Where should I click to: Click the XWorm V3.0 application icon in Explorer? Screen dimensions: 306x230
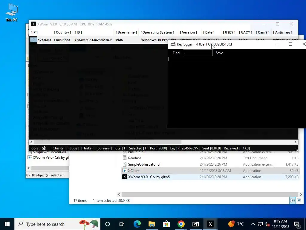coord(125,177)
